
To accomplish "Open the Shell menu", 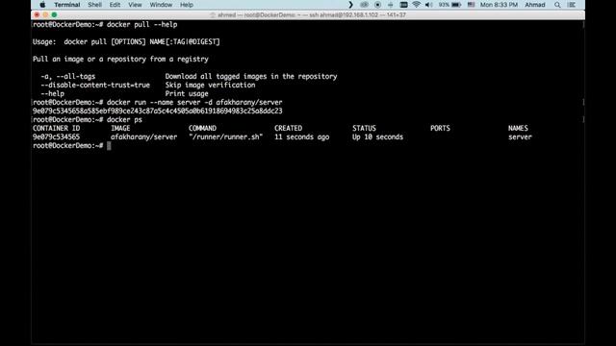I will (x=94, y=5).
